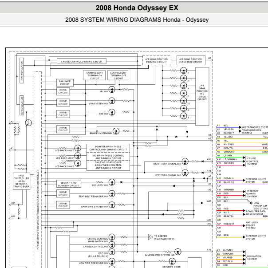Click the NAVIGATION SYSTEM destination label

(x=254, y=257)
